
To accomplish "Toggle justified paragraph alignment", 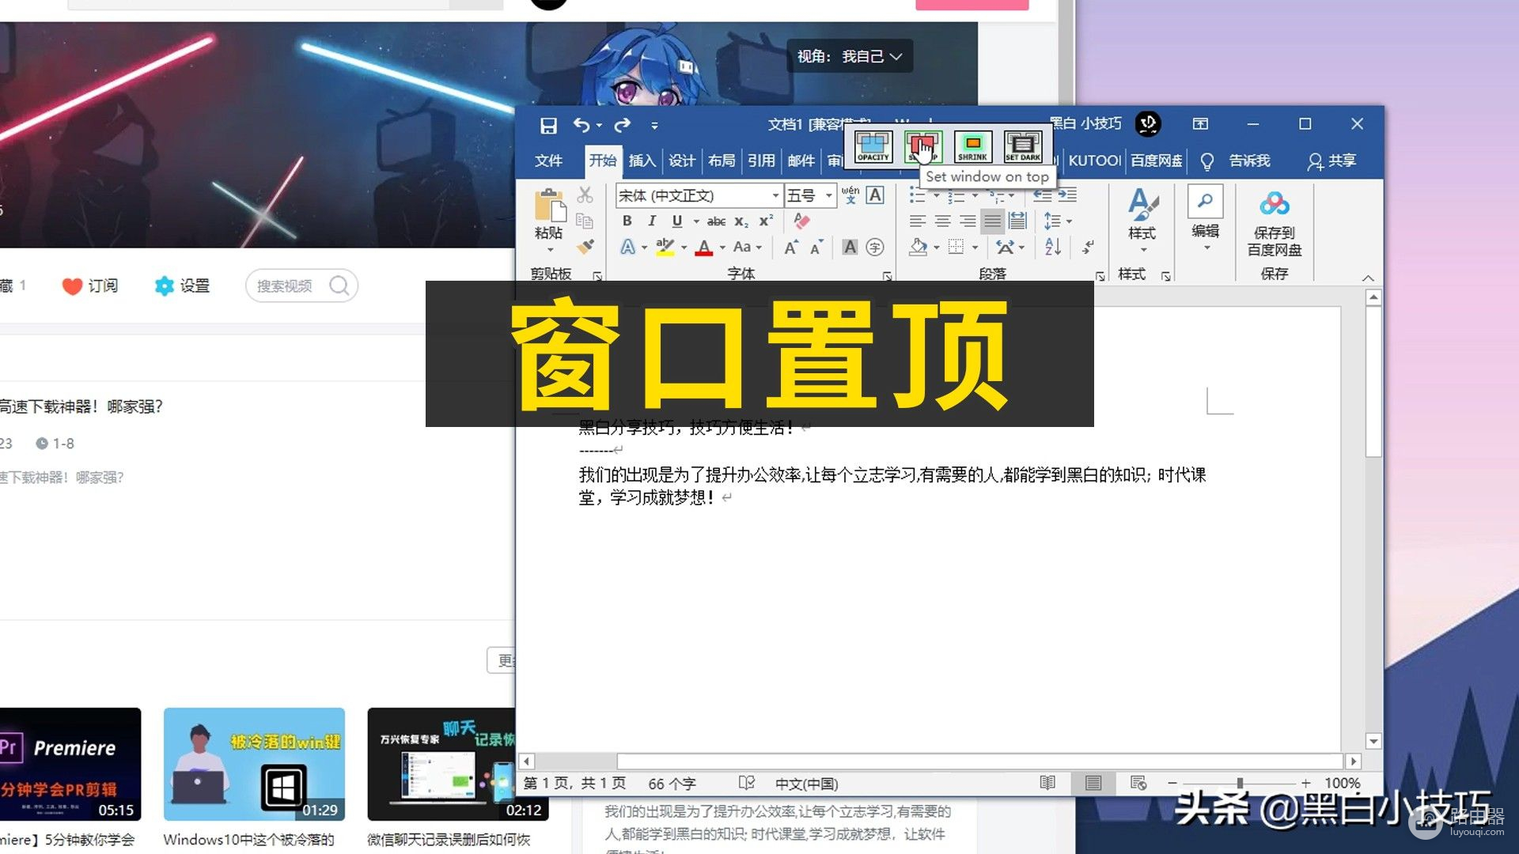I will coord(992,221).
